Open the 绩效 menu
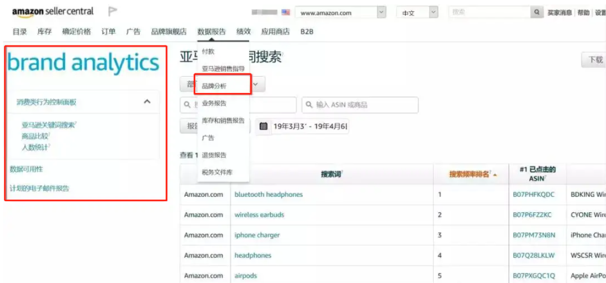 pos(244,31)
